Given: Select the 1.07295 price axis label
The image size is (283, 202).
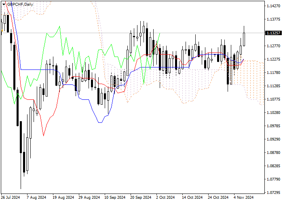Looking at the screenshot, I should pyautogui.click(x=273, y=192).
